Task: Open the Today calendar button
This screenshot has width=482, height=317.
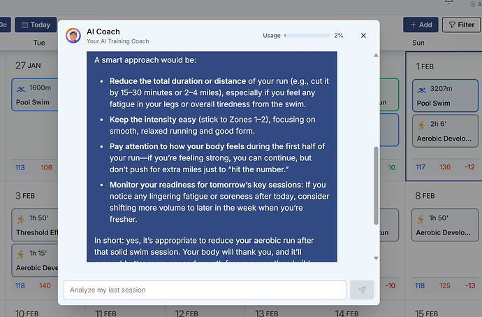Action: [x=36, y=24]
